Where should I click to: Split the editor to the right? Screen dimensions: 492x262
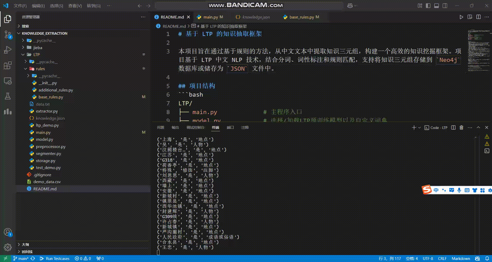pos(478,17)
